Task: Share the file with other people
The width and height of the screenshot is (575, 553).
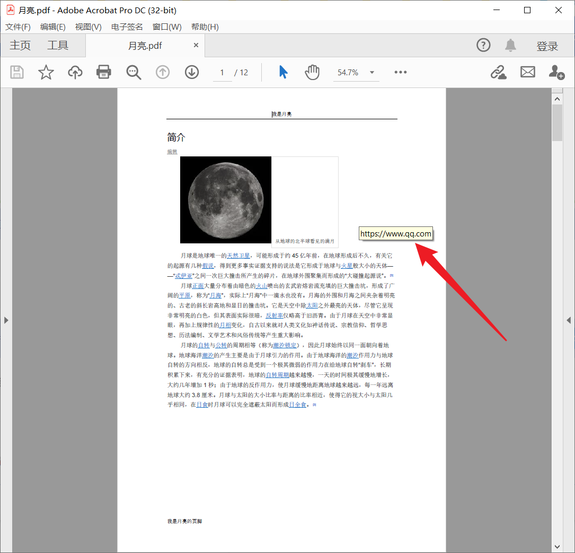Action: pyautogui.click(x=556, y=72)
